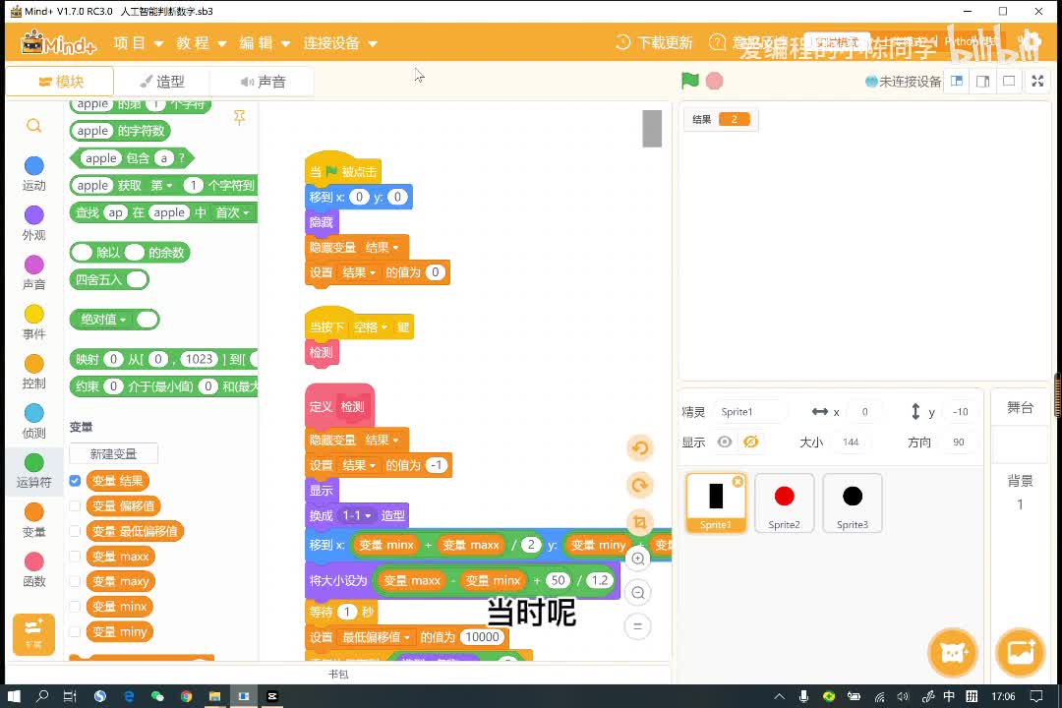Check the 变量 最低偏移值 checkbox
Image resolution: width=1062 pixels, height=708 pixels.
[x=75, y=531]
